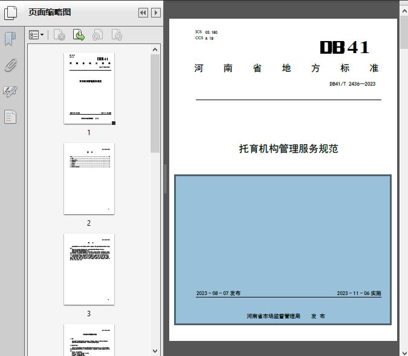Click the ICS 03.180 classification text
Screen dimensions: 408x356
point(206,32)
